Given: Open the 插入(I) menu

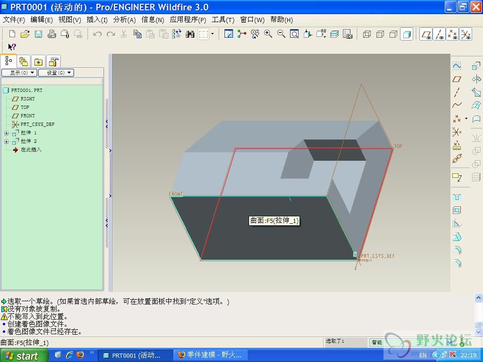Looking at the screenshot, I should pyautogui.click(x=97, y=20).
